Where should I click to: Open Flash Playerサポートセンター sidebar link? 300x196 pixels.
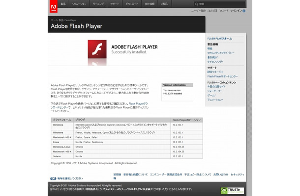[222, 76]
